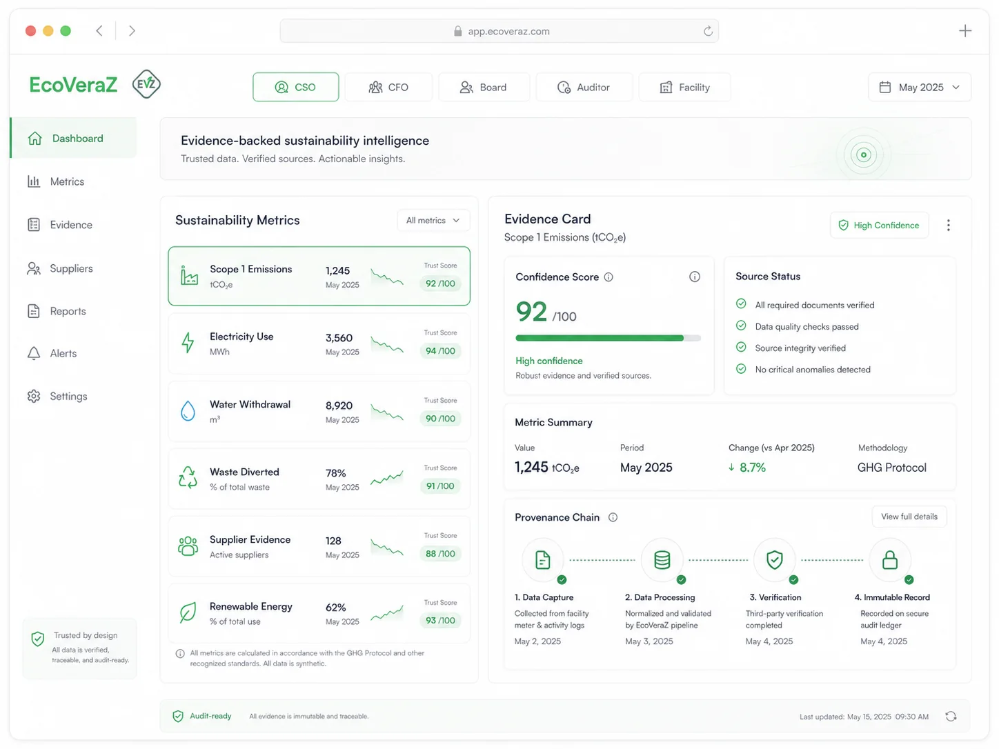Click the Metrics bar chart icon
Image resolution: width=999 pixels, height=749 pixels.
pyautogui.click(x=34, y=181)
